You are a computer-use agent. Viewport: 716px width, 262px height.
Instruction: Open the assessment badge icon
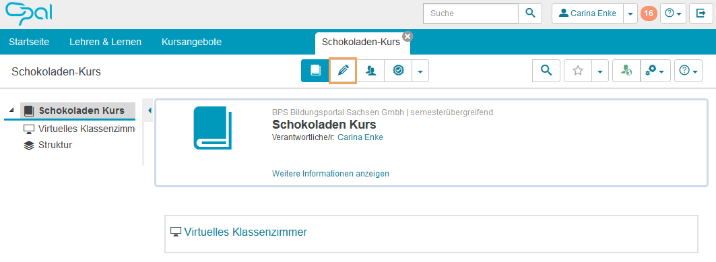click(398, 71)
